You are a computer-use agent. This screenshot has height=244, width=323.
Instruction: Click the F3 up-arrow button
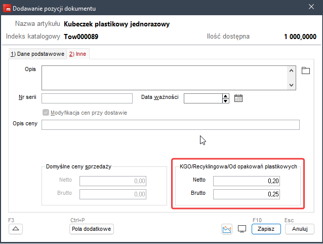coord(15,229)
